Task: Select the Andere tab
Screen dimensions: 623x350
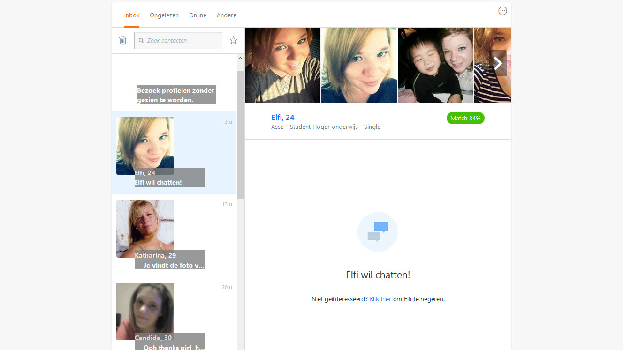Action: pyautogui.click(x=227, y=15)
